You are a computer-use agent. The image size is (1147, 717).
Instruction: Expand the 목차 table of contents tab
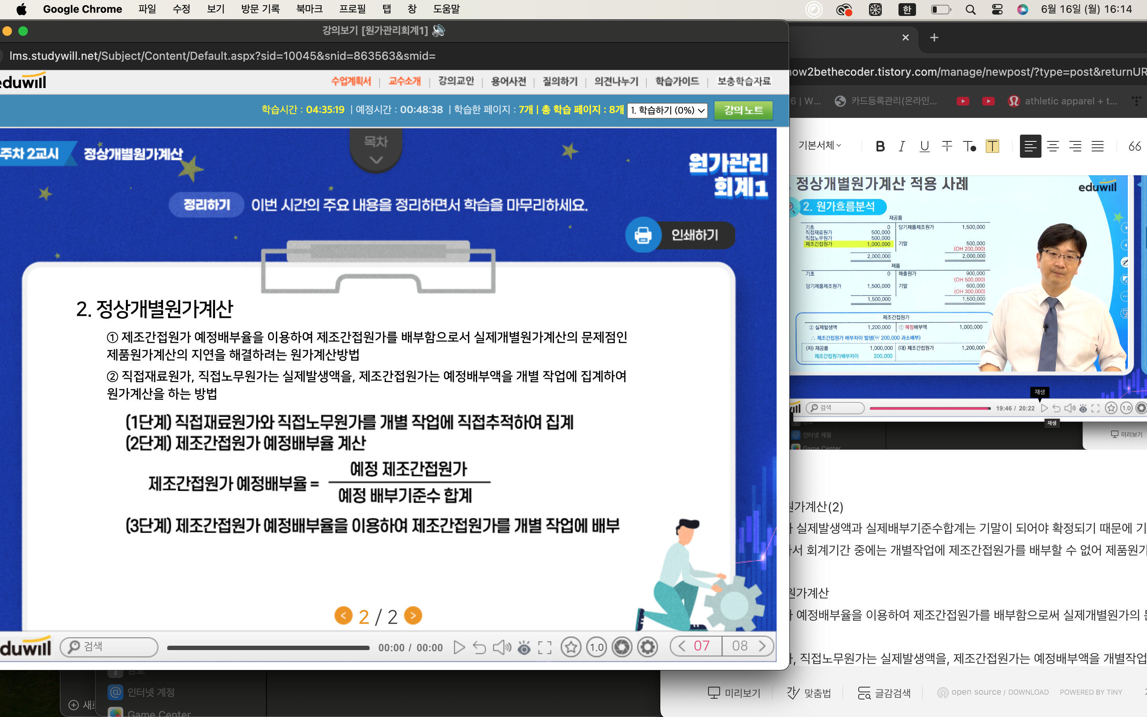[x=376, y=150]
